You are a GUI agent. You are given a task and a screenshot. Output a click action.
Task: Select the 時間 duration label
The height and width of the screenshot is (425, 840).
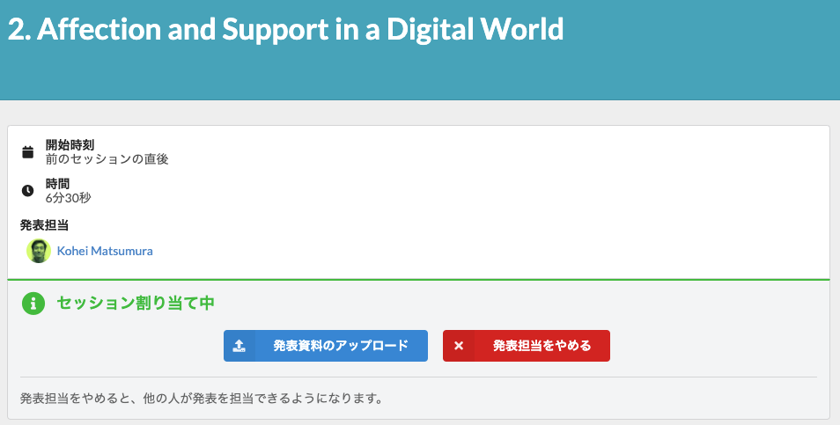click(57, 183)
